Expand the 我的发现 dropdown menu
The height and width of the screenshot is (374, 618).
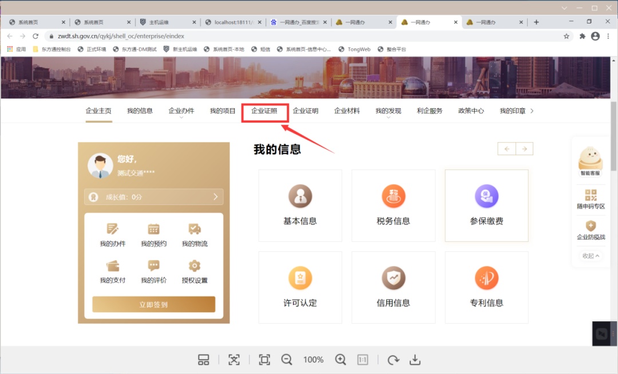[388, 112]
